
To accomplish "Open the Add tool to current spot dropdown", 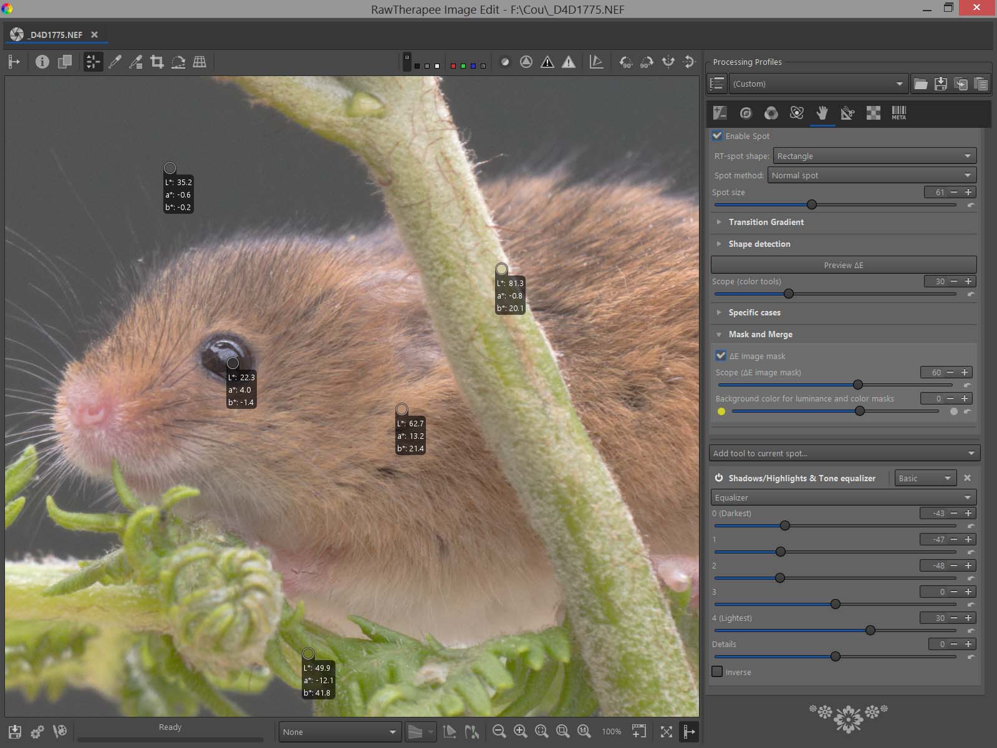I will coord(844,453).
